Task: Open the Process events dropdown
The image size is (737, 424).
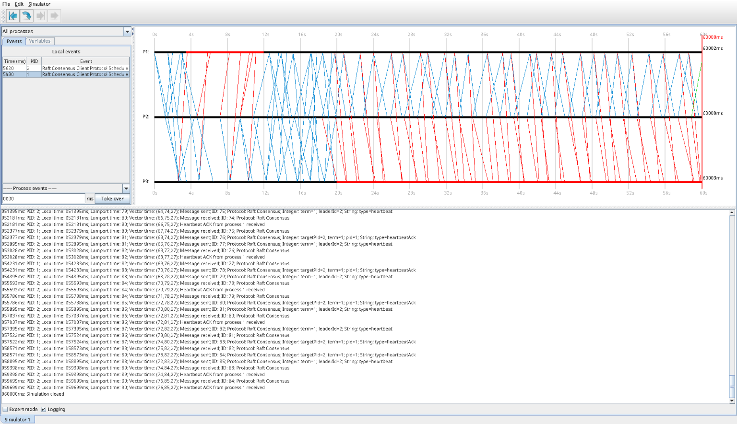Action: point(126,188)
